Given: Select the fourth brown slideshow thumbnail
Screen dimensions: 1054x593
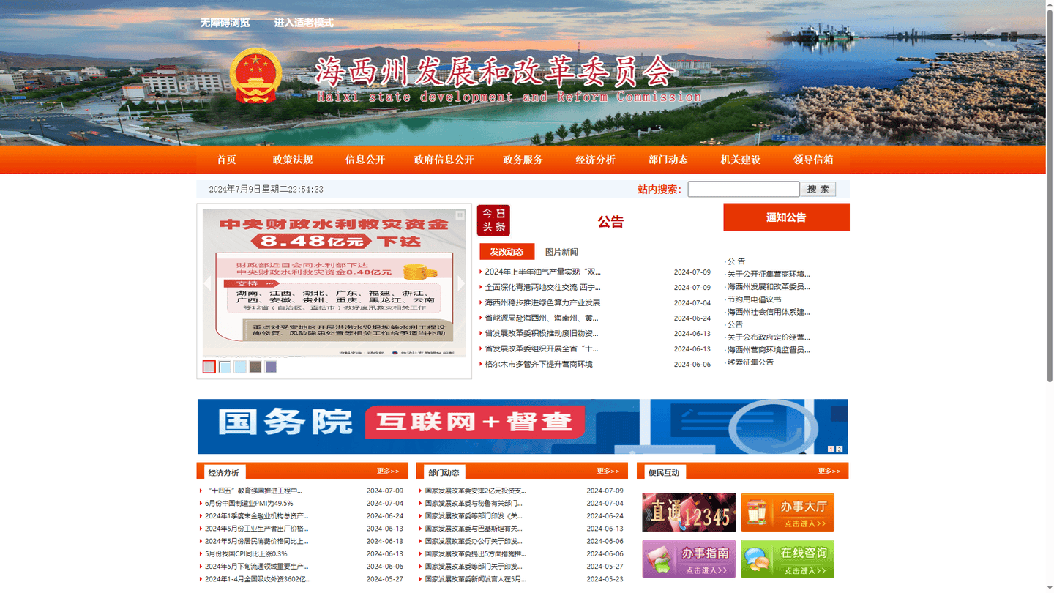Looking at the screenshot, I should (x=255, y=367).
